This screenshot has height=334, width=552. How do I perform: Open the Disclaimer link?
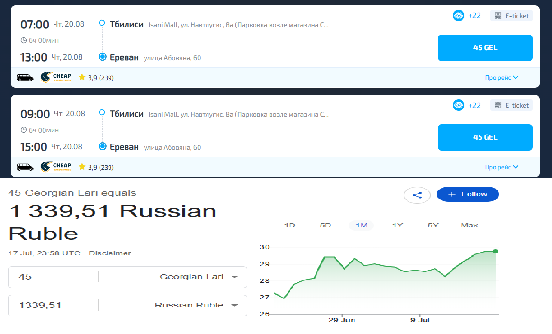tap(110, 253)
